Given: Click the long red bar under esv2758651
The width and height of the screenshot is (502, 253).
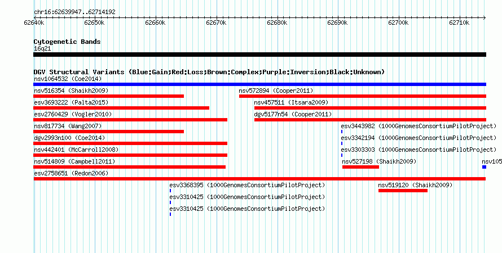Looking at the screenshot, I should 259,179.
